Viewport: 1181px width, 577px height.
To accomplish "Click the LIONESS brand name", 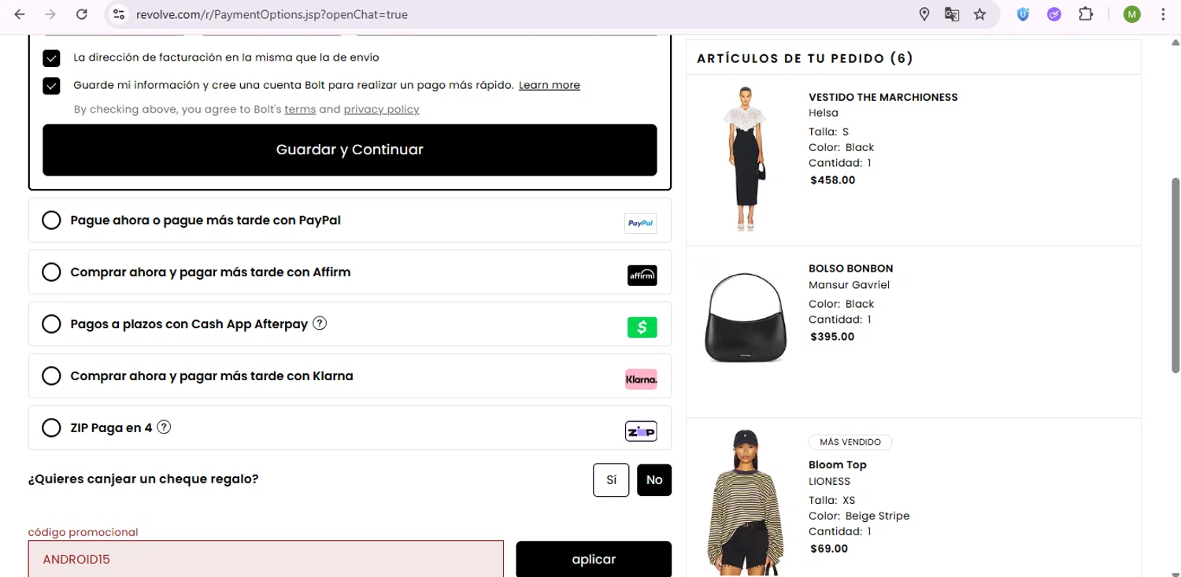I will click(x=830, y=482).
